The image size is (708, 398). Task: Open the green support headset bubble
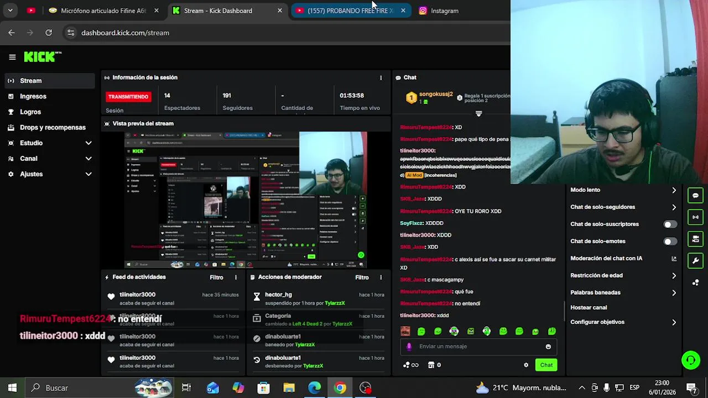(691, 360)
